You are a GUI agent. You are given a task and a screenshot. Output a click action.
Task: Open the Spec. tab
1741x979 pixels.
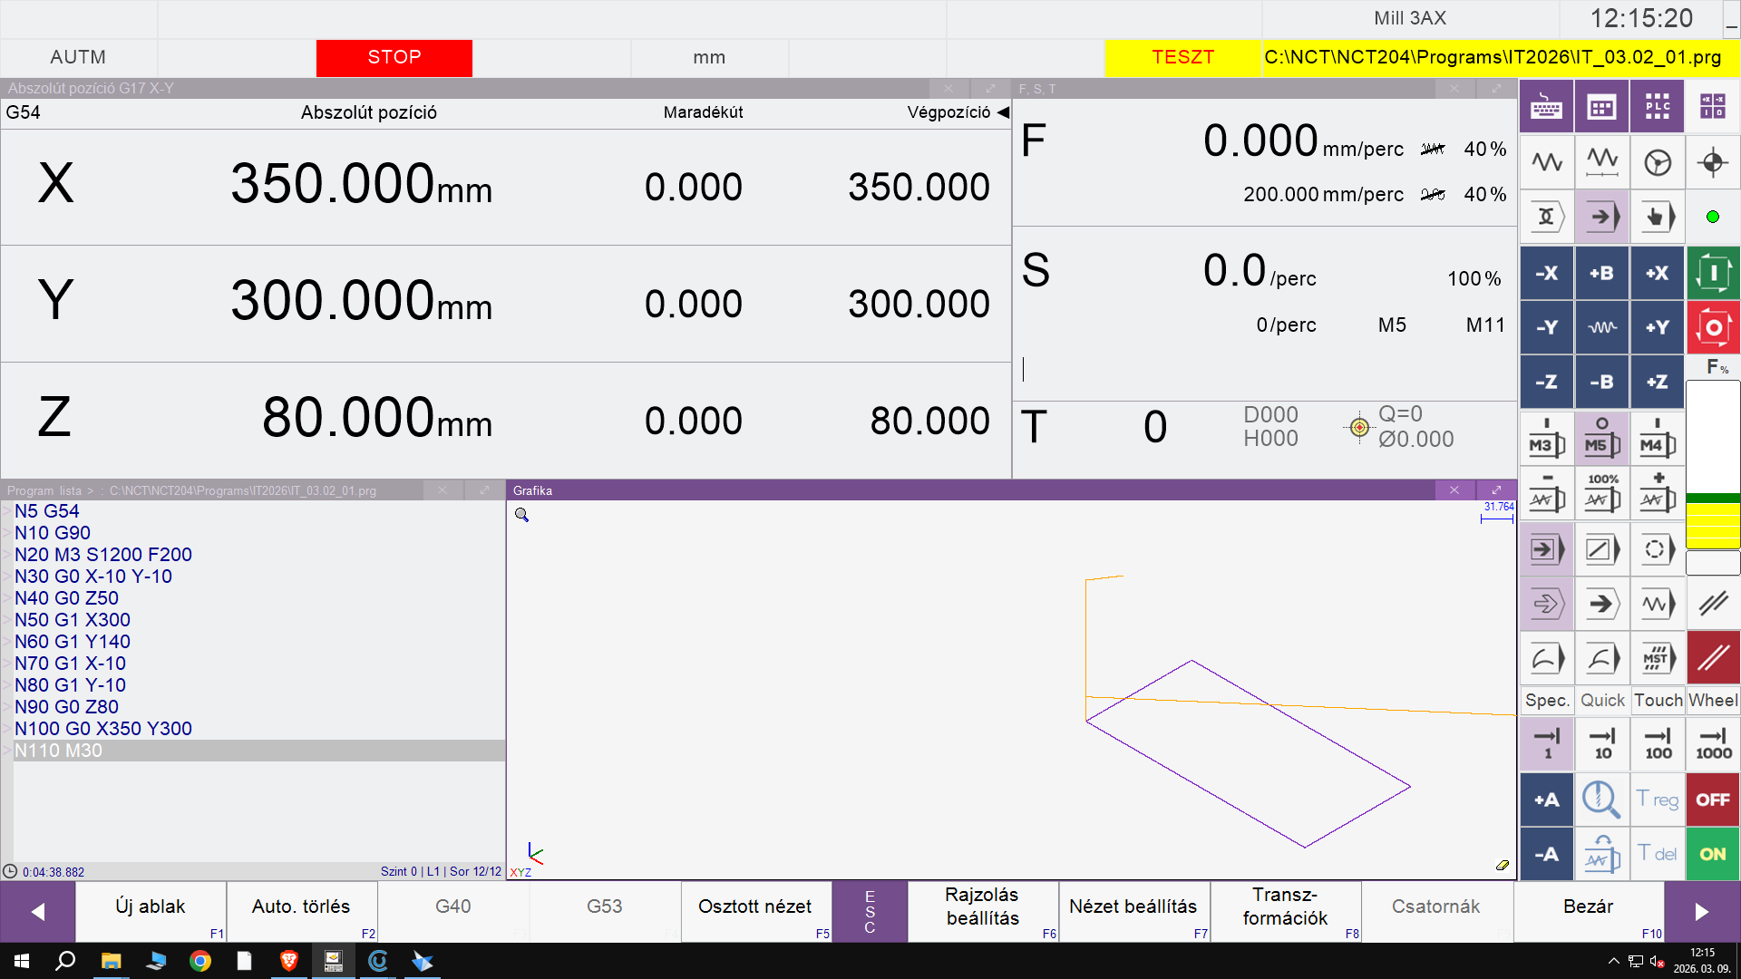(x=1547, y=701)
